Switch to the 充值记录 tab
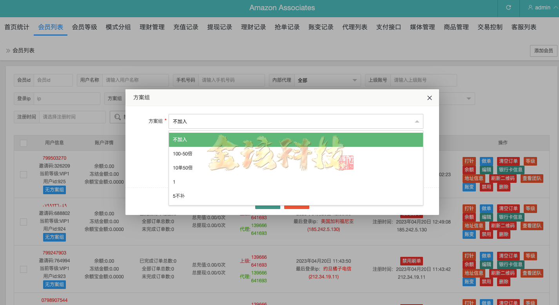This screenshot has height=305, width=559. (186, 27)
